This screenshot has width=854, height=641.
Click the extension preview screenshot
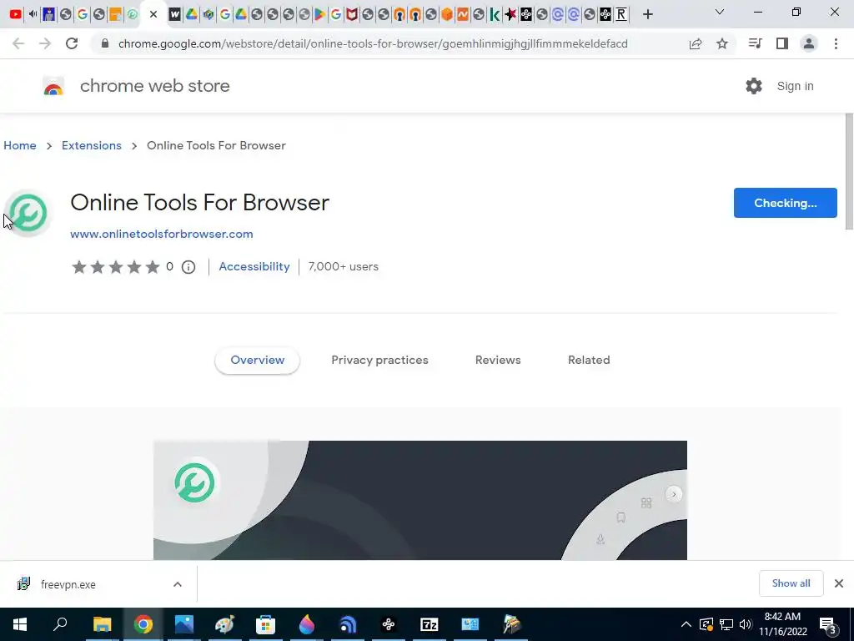coord(420,500)
